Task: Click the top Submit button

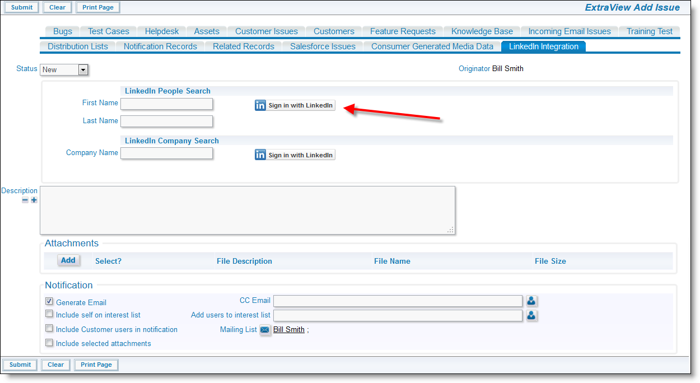Action: pyautogui.click(x=22, y=7)
